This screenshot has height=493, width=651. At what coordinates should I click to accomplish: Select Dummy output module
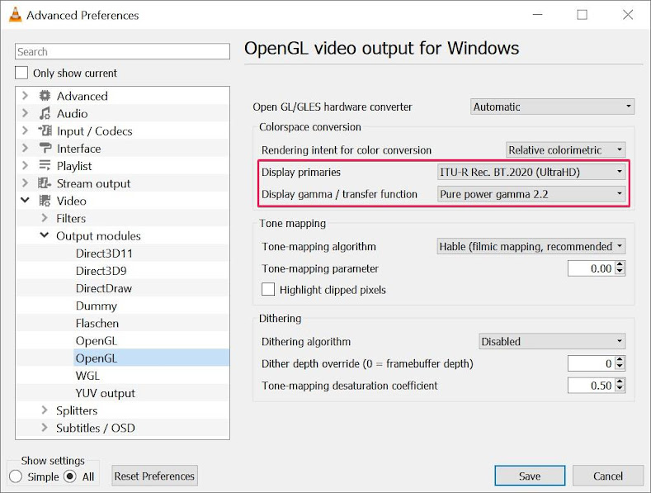(97, 306)
